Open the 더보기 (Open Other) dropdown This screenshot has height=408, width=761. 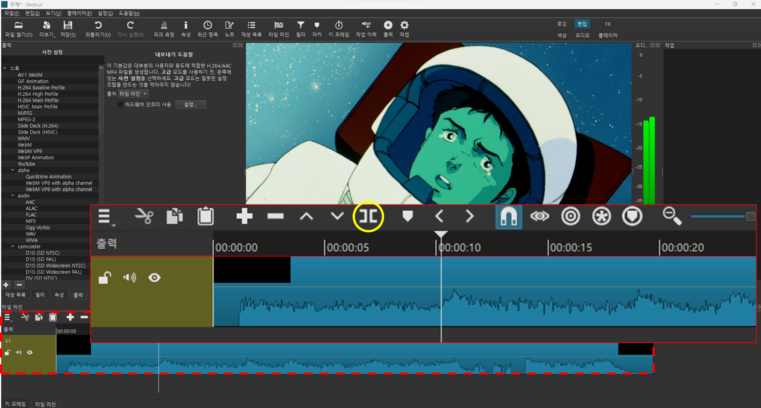[x=47, y=28]
